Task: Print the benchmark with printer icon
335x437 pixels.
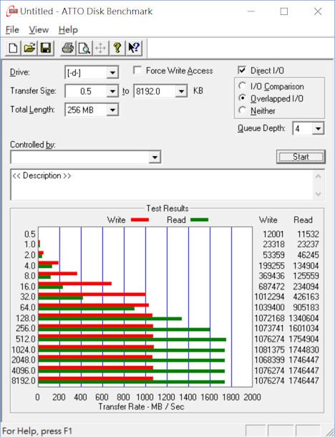Action: tap(68, 48)
